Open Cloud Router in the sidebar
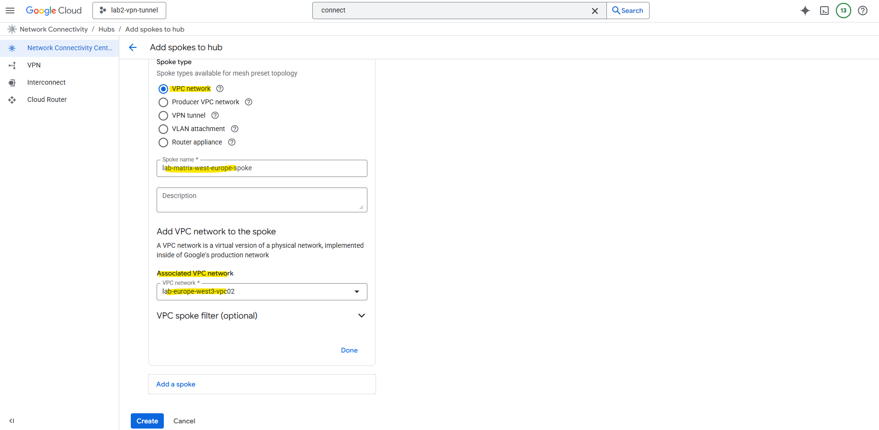The height and width of the screenshot is (430, 879). pos(47,99)
